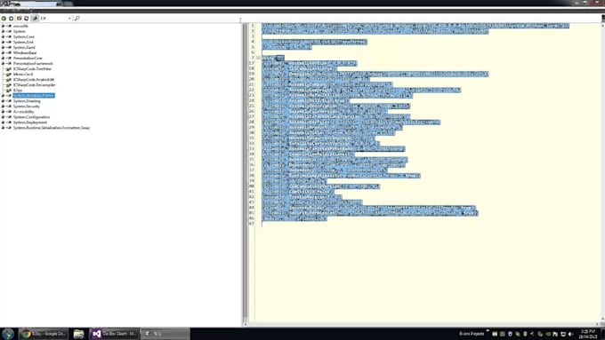Expand the System.Xml assembly node

3,43
